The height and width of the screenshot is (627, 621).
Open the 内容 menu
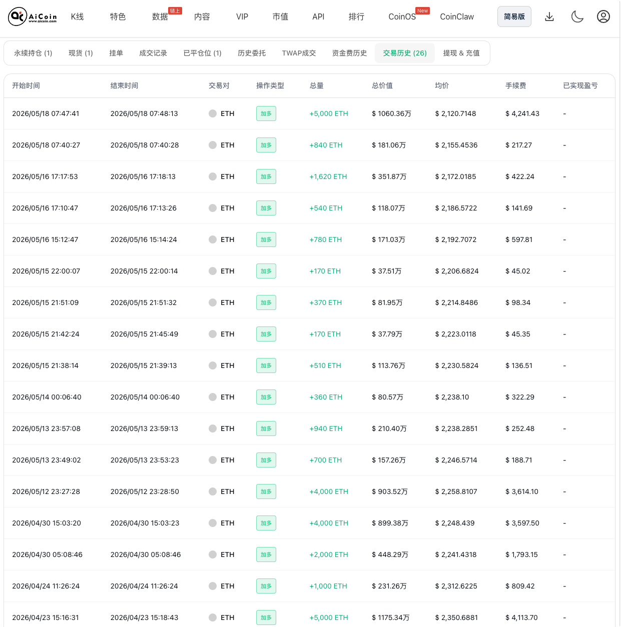click(202, 16)
